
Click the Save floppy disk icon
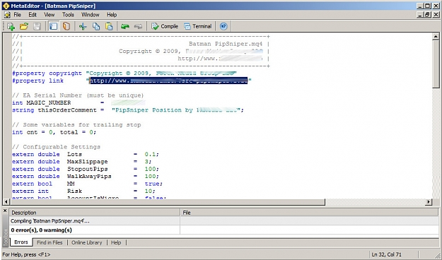[x=37, y=26]
